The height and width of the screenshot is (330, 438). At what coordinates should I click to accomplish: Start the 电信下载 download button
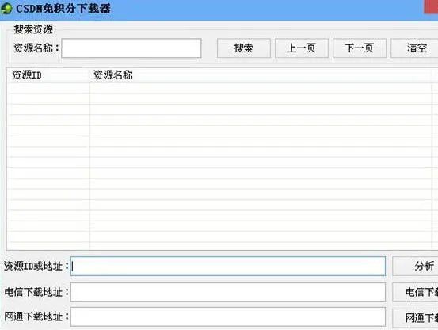tap(415, 292)
